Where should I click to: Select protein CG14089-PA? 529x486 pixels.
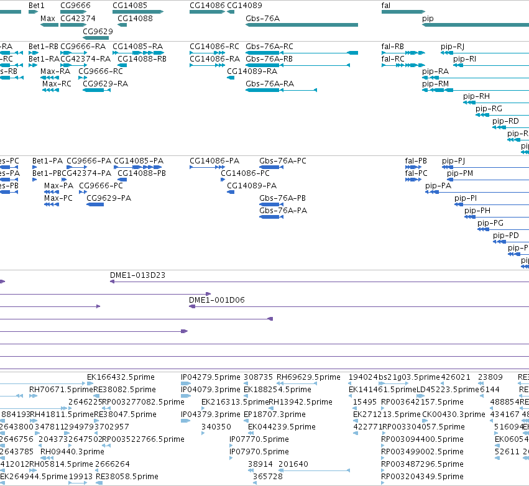[252, 186]
